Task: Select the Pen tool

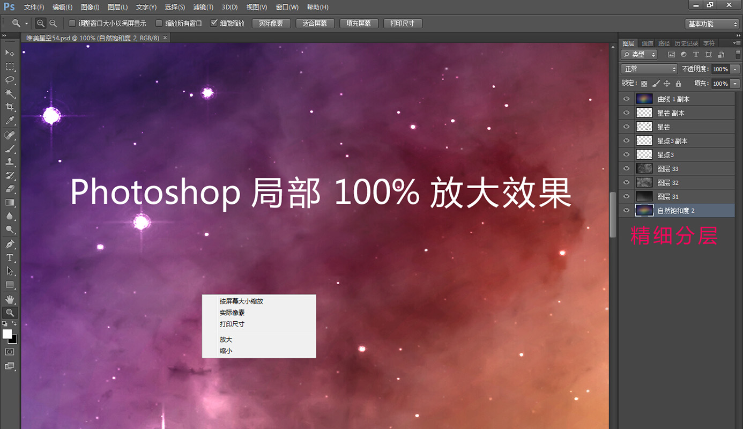Action: coord(10,244)
